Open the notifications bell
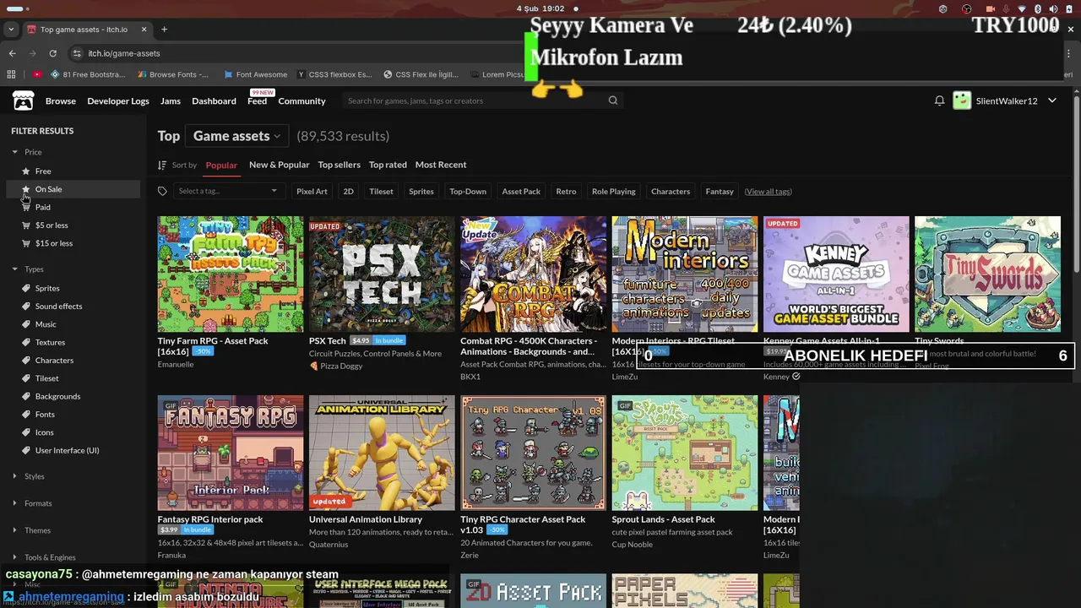Viewport: 1081px width, 608px height. [939, 100]
